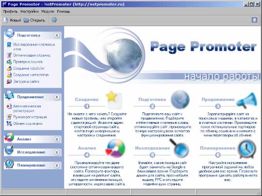This screenshot has height=196, width=262.
Task: Open Автоматическая регистрация link
Action: click(x=27, y=108)
